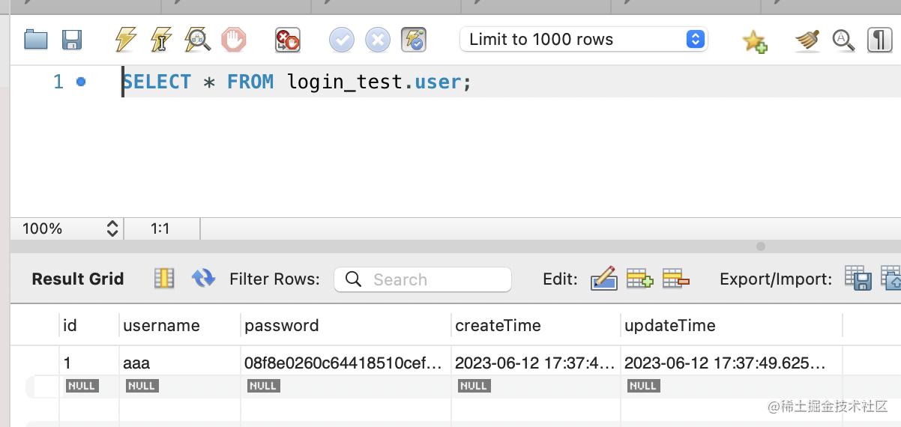Viewport: 901px width, 427px height.
Task: Select the password cell in row 1
Action: click(x=344, y=363)
